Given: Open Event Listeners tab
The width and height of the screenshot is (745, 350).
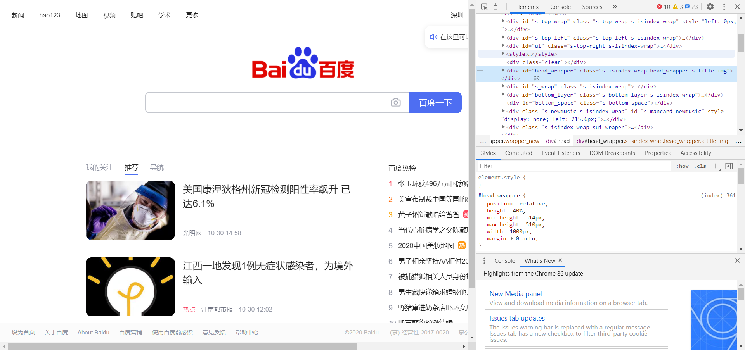Looking at the screenshot, I should [561, 153].
